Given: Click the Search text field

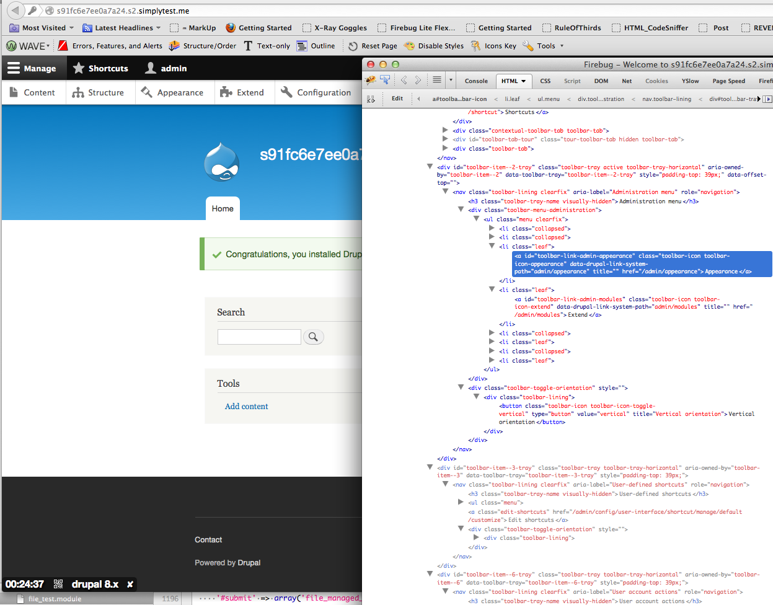Looking at the screenshot, I should point(259,337).
